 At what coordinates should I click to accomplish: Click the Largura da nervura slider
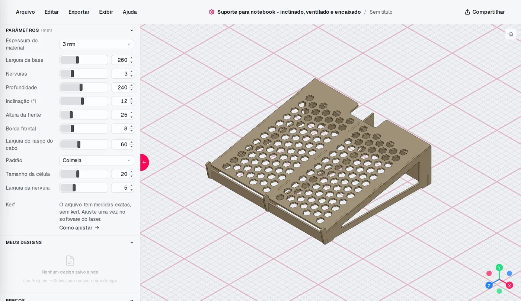point(84,187)
